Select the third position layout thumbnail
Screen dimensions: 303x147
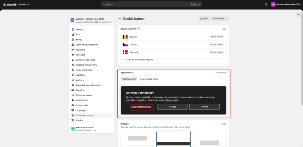click(x=210, y=139)
